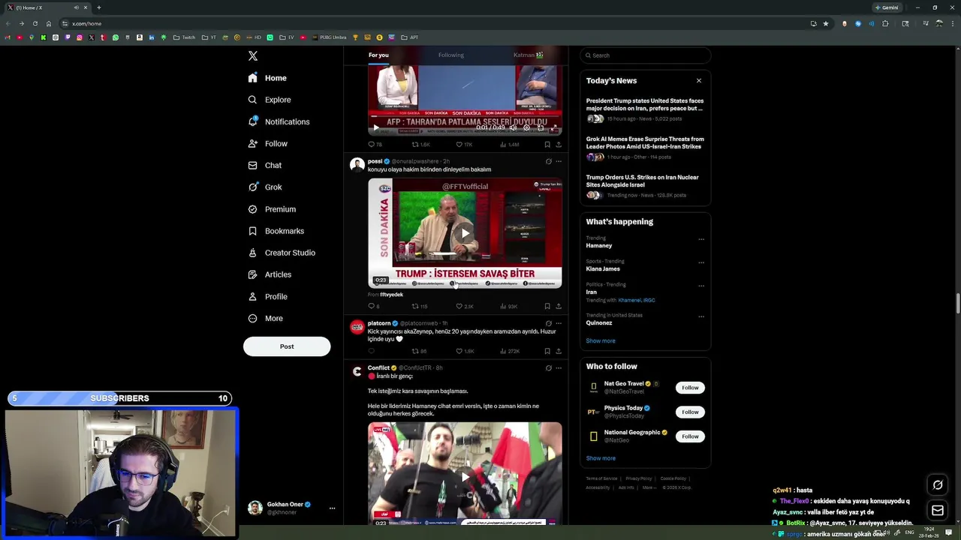Open more options for Kiana James trend
This screenshot has height=540, width=961.
[x=701, y=262]
